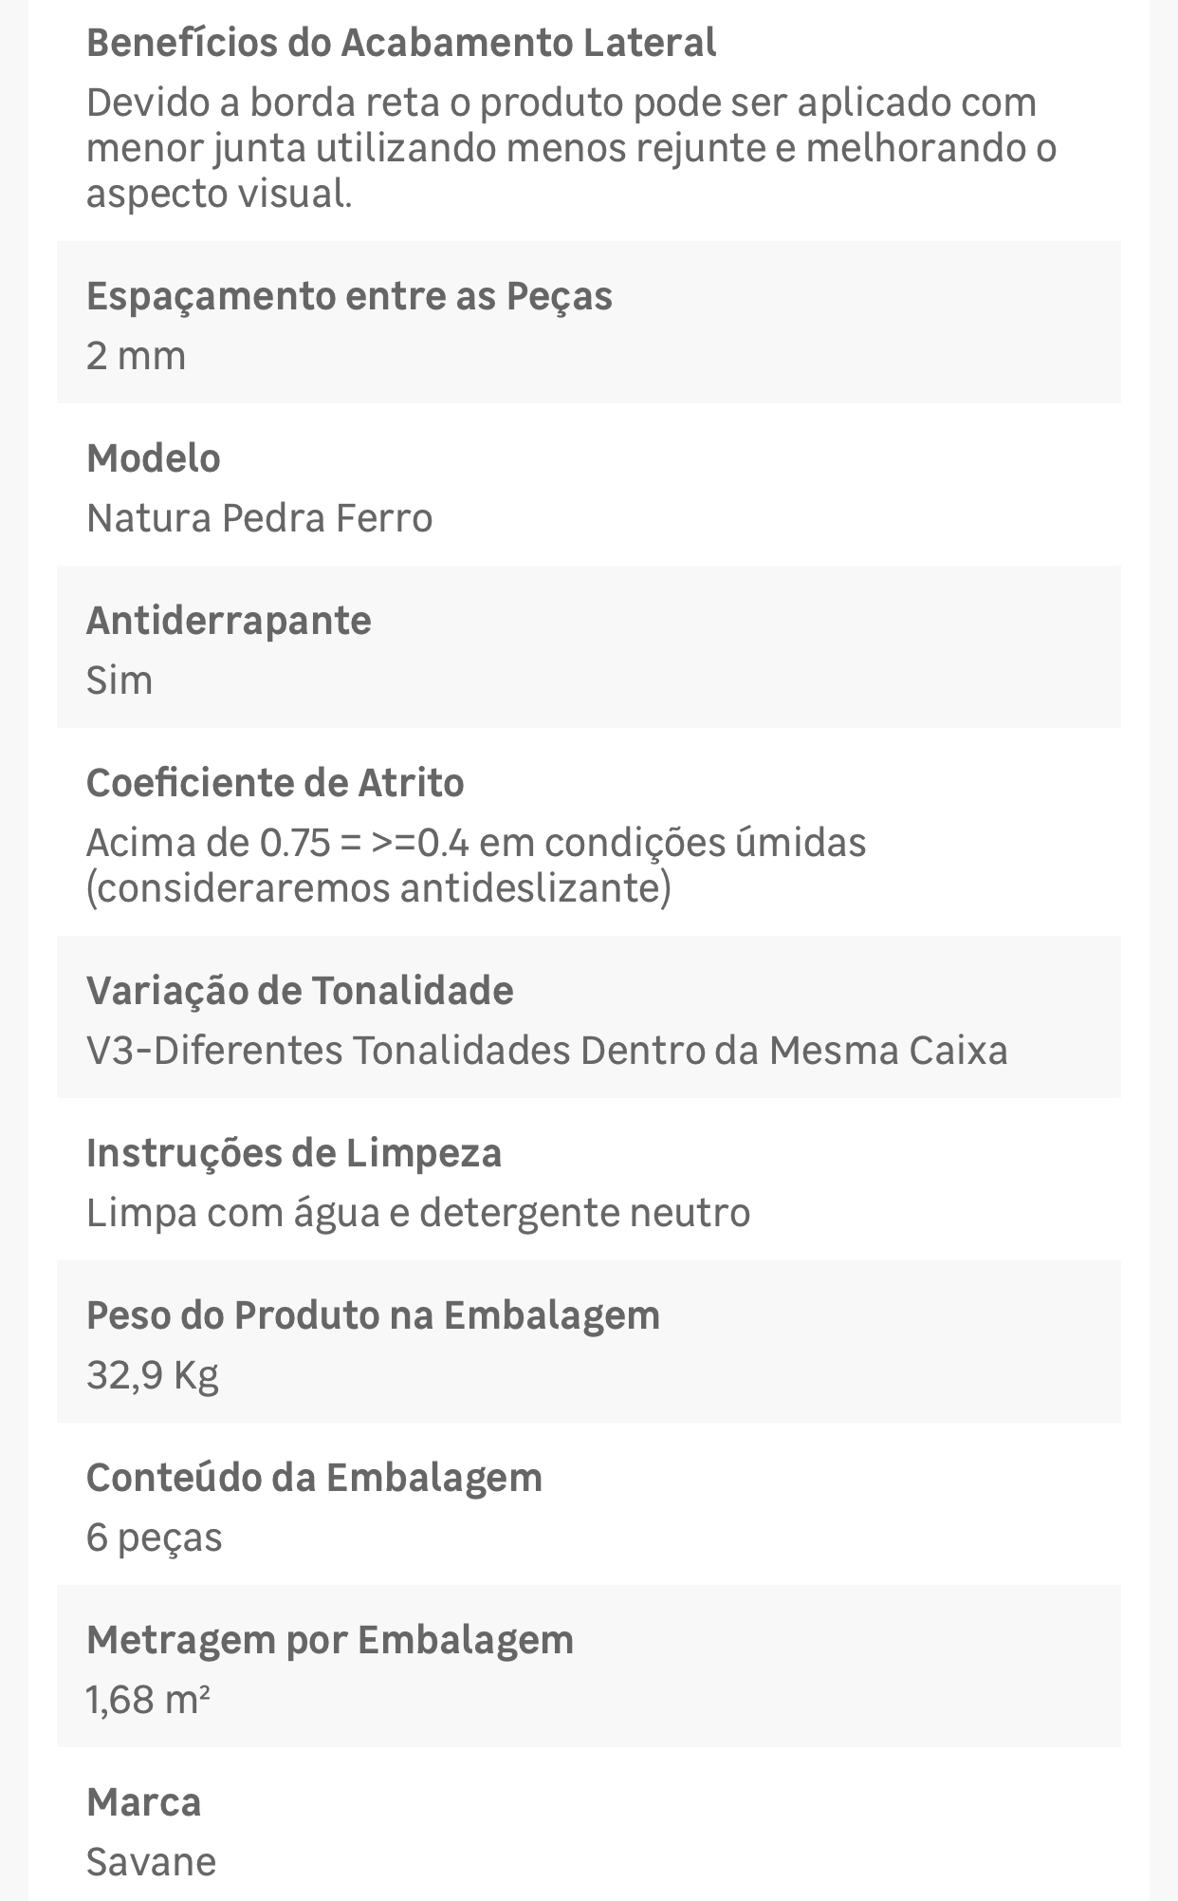
Task: Click the 'Instruções de Limpeza' heading
Action: point(294,1154)
